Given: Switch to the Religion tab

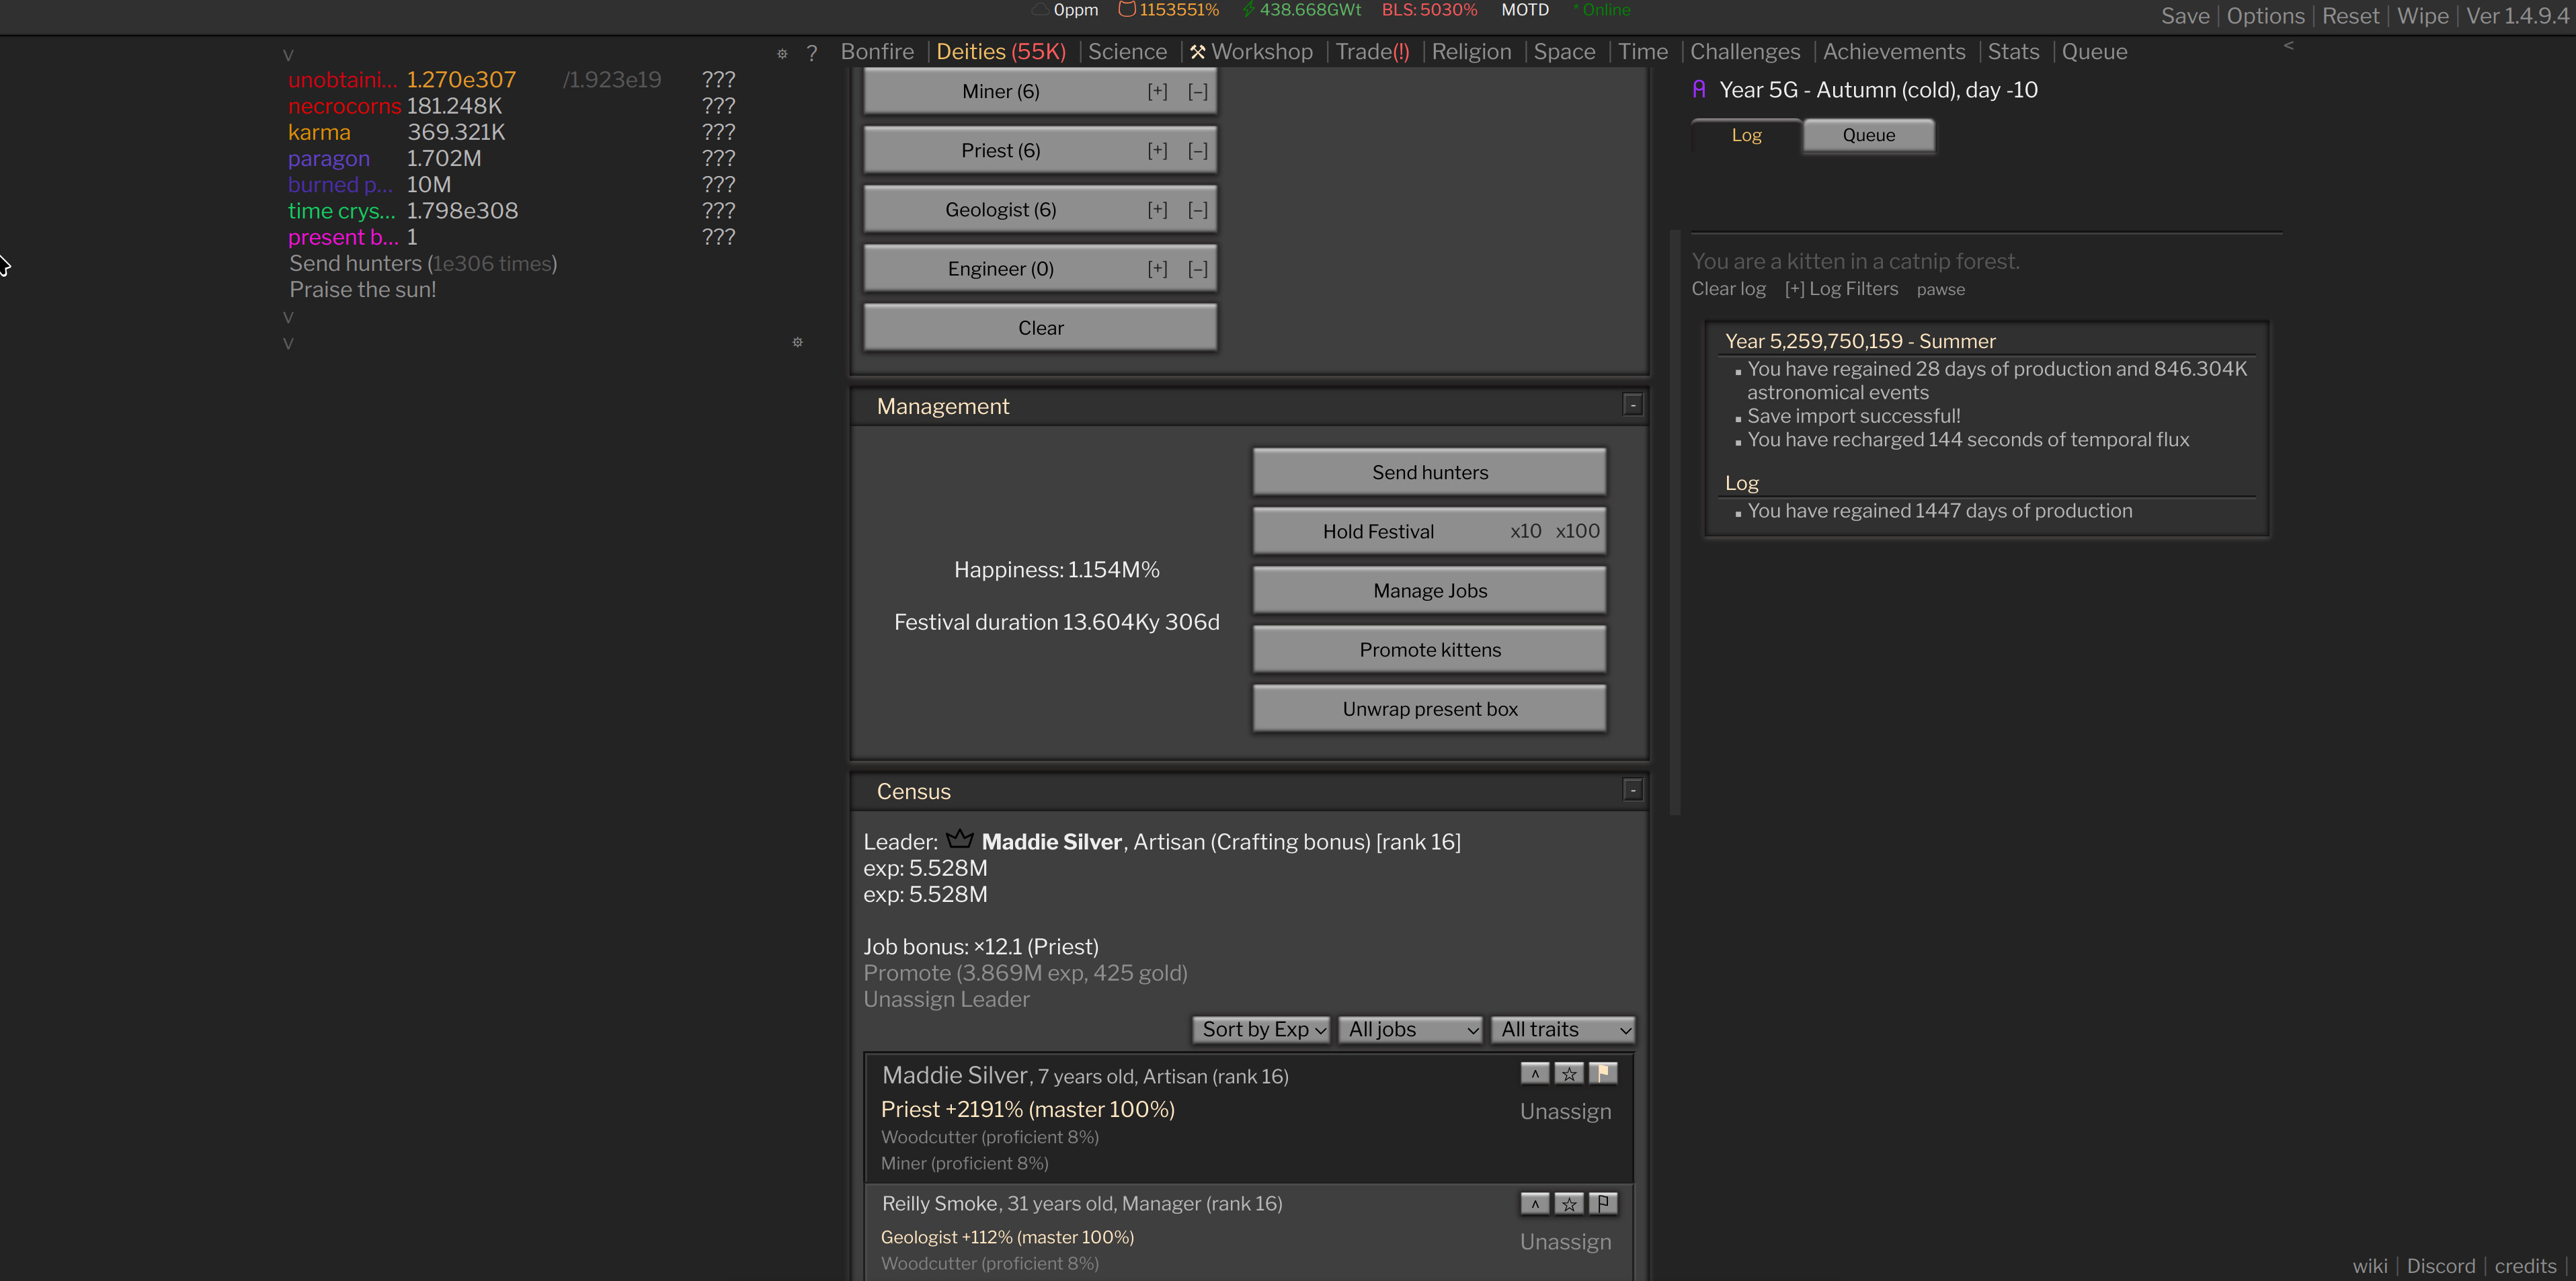Looking at the screenshot, I should pyautogui.click(x=1471, y=51).
